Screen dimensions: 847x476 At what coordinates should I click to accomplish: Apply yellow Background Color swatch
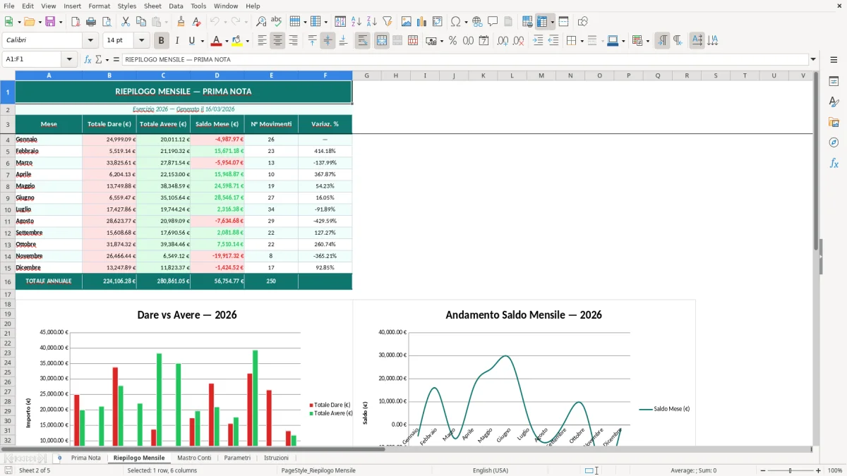[x=236, y=41]
